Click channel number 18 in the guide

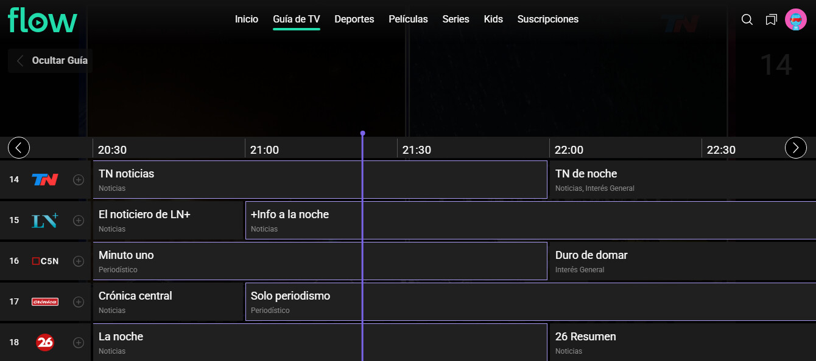[14, 342]
